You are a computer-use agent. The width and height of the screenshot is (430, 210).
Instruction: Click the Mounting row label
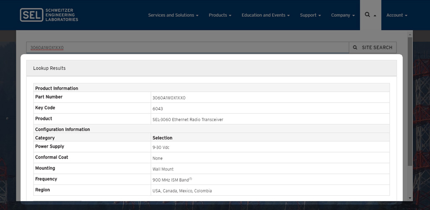[45, 168]
